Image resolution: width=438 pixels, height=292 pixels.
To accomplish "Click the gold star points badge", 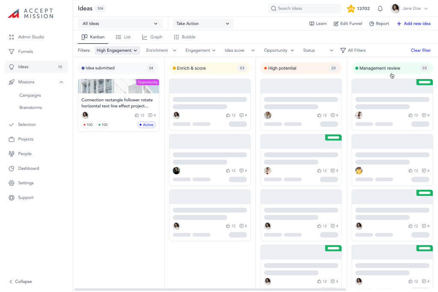I will [351, 9].
